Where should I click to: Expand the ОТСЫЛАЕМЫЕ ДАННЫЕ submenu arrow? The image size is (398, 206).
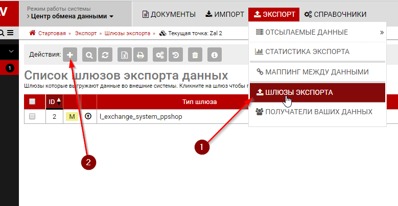click(381, 33)
